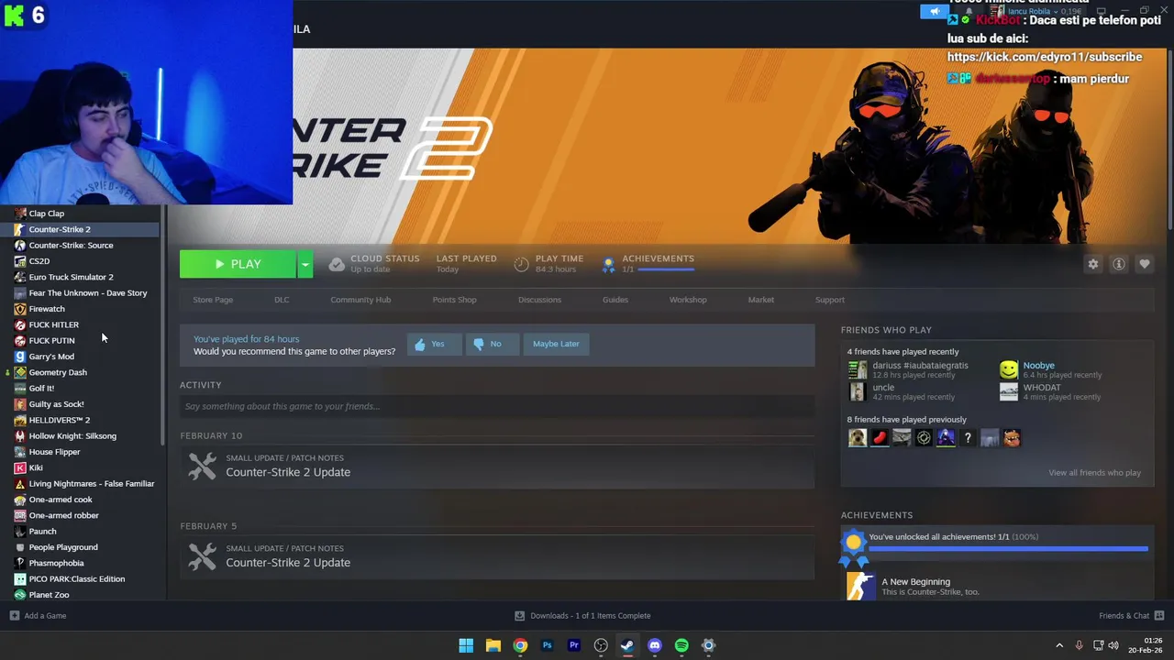Click the Kiki game icon
Screen dimensions: 1174x660
click(20, 467)
